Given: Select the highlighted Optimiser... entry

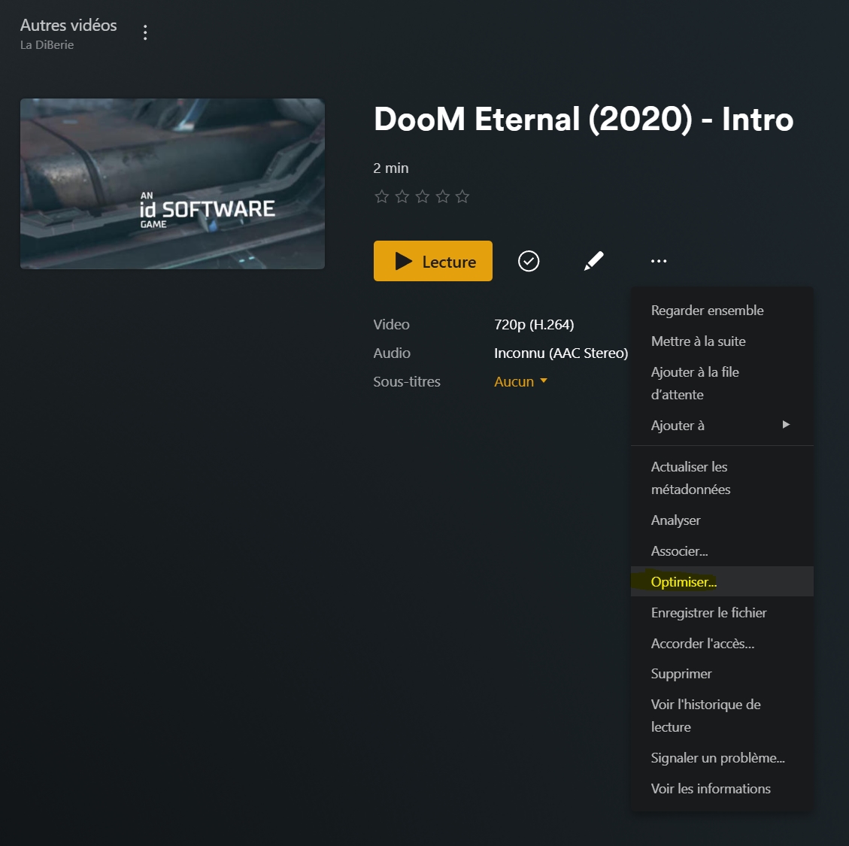Looking at the screenshot, I should click(x=722, y=582).
